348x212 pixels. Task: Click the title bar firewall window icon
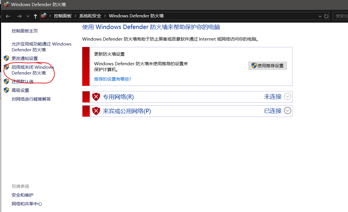pyautogui.click(x=7, y=4)
